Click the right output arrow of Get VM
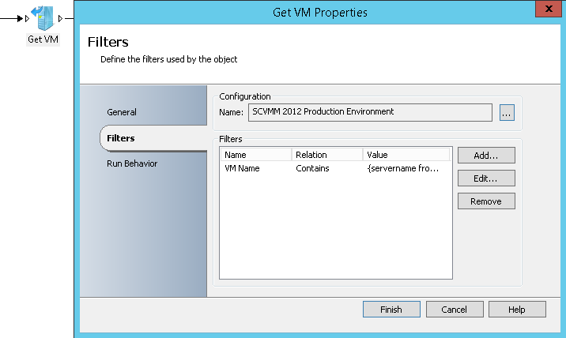Image resolution: width=566 pixels, height=338 pixels. point(60,18)
